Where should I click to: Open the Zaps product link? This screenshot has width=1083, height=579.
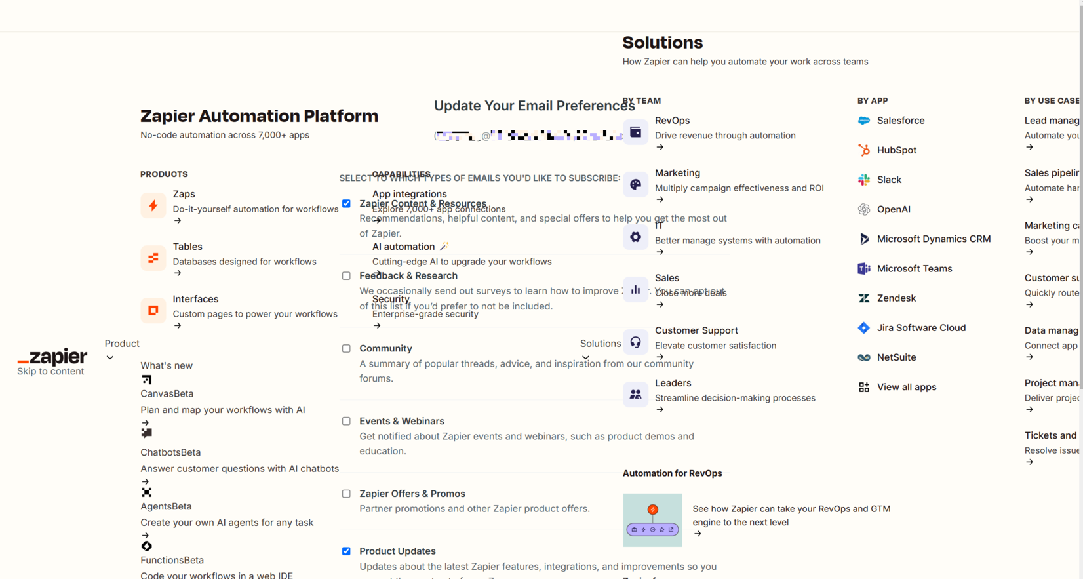184,194
